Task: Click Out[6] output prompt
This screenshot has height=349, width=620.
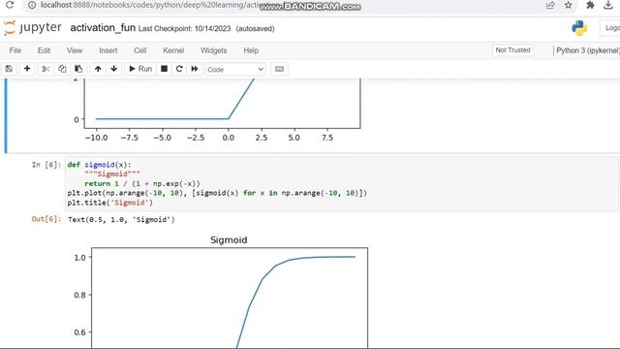Action: coord(46,219)
